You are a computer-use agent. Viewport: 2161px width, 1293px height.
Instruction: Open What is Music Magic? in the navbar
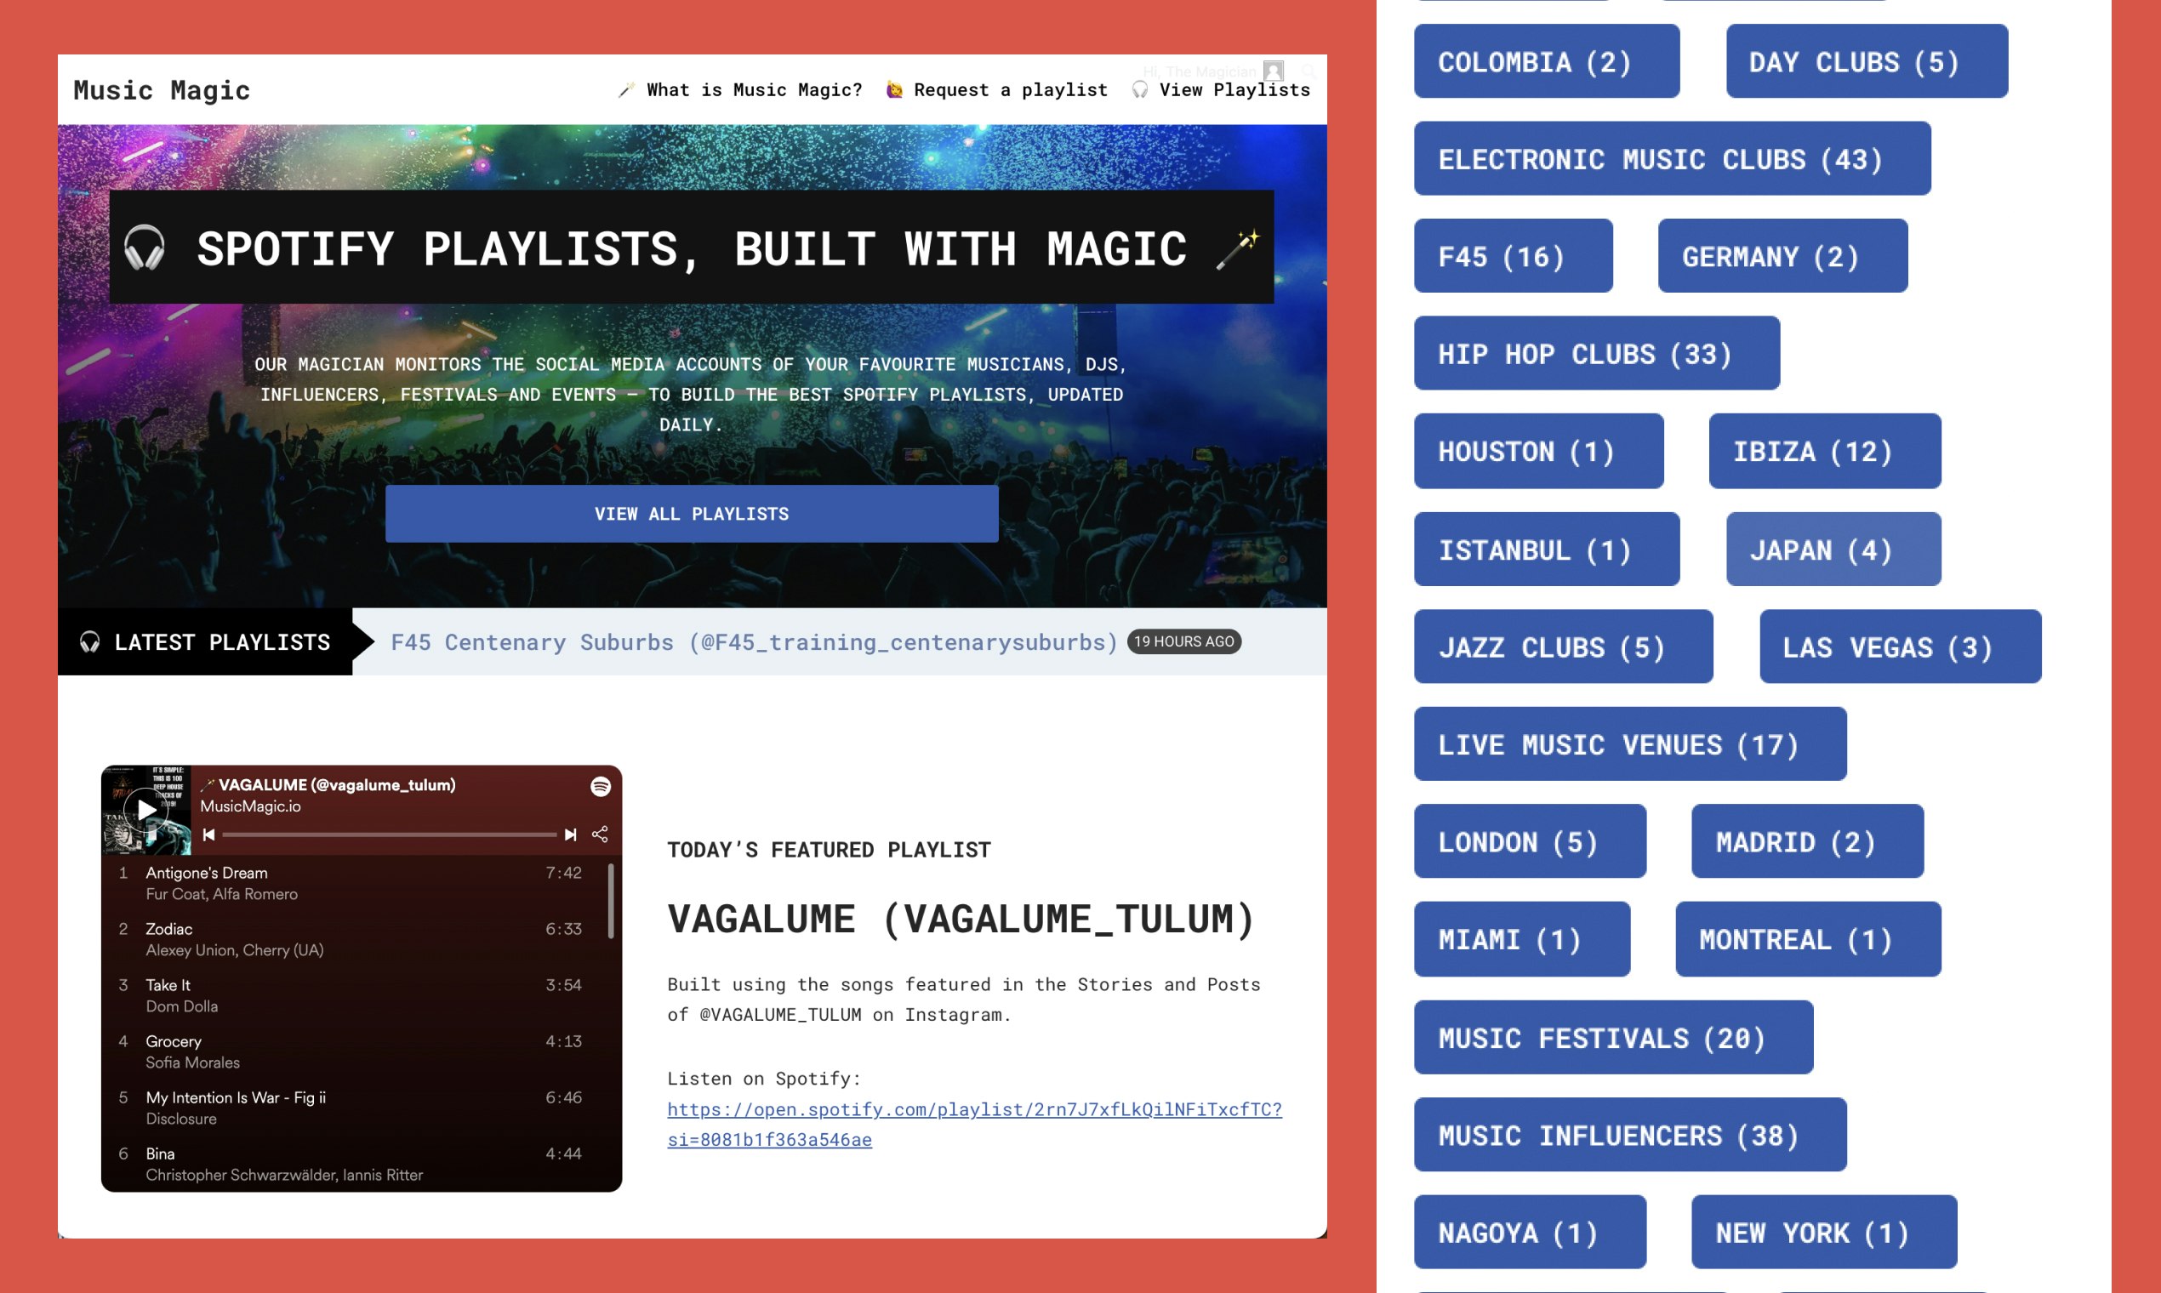tap(755, 88)
